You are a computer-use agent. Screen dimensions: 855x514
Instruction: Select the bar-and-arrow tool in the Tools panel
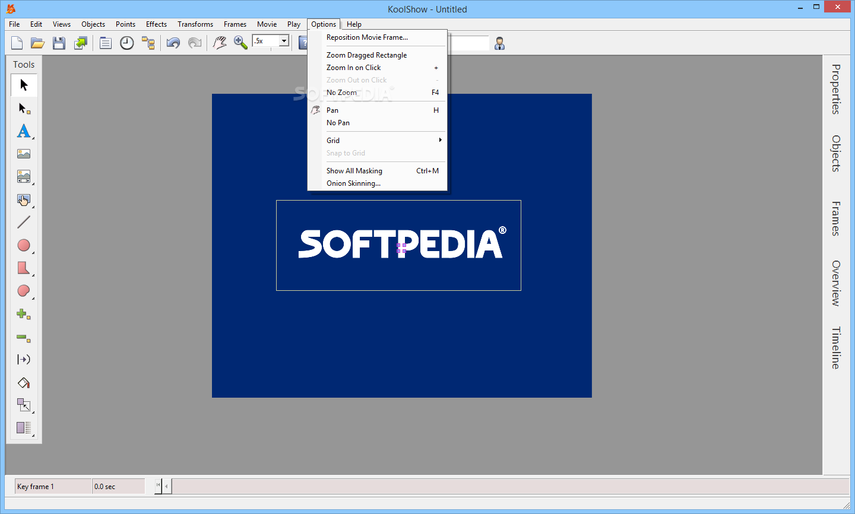pyautogui.click(x=24, y=360)
